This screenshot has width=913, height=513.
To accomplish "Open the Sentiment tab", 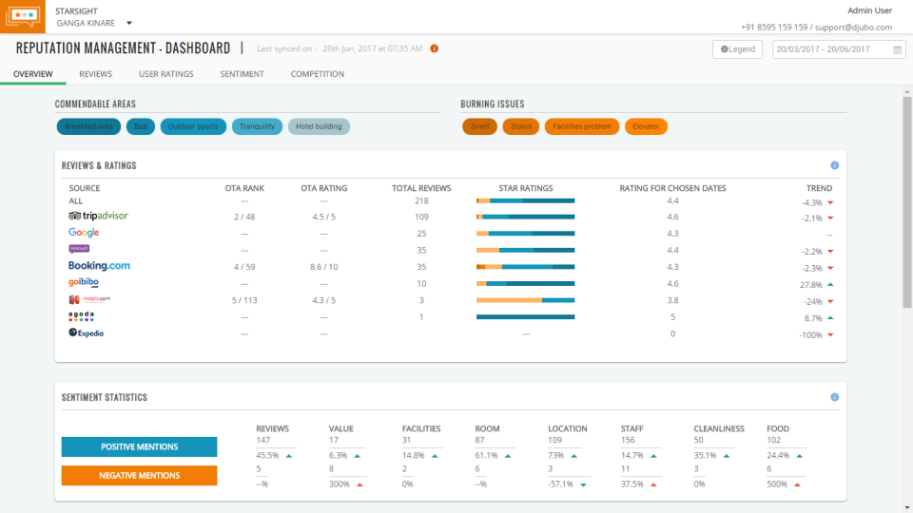I will [x=242, y=74].
